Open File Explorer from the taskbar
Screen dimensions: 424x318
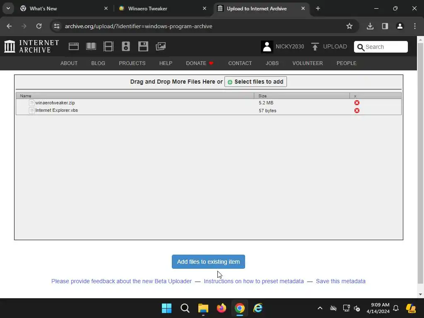[203, 308]
